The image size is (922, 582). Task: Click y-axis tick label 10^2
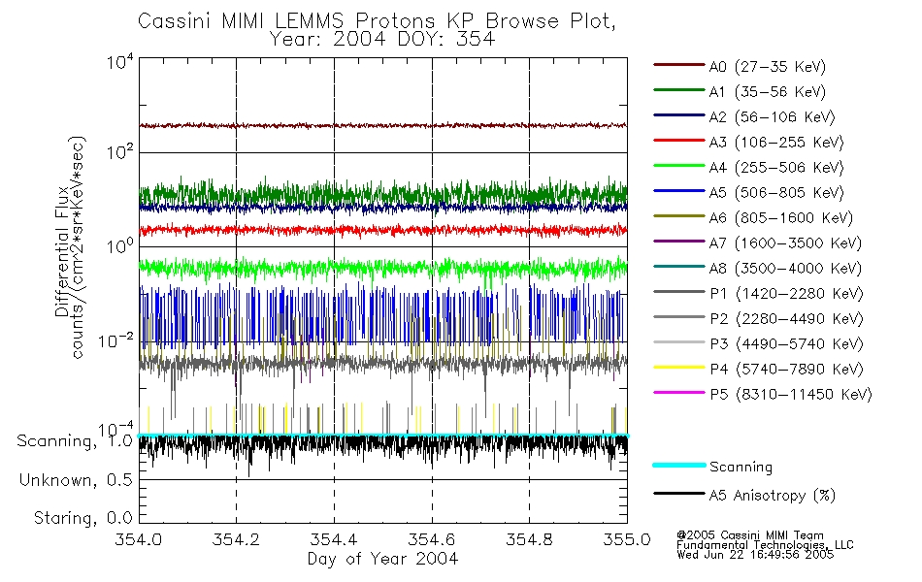(120, 153)
